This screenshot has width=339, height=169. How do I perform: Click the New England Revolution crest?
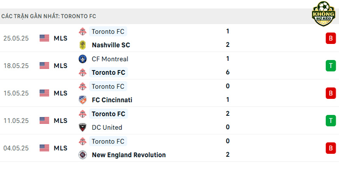(x=83, y=155)
